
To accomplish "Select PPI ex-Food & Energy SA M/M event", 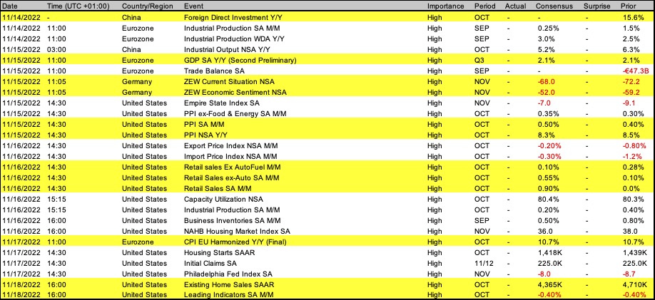I will 235,113.
